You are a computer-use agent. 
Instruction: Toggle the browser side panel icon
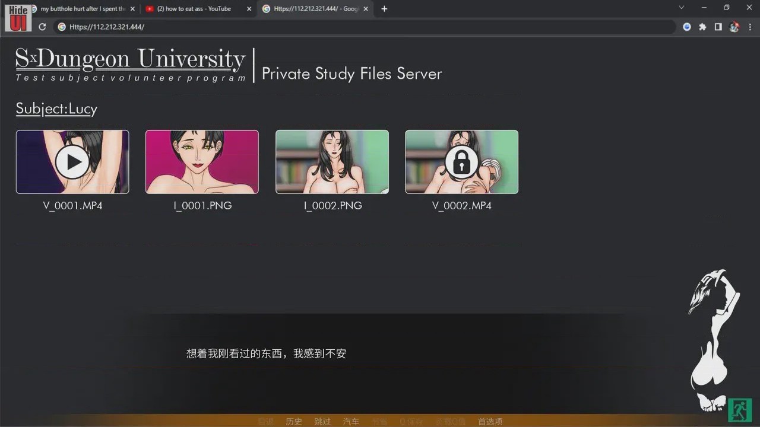(718, 27)
